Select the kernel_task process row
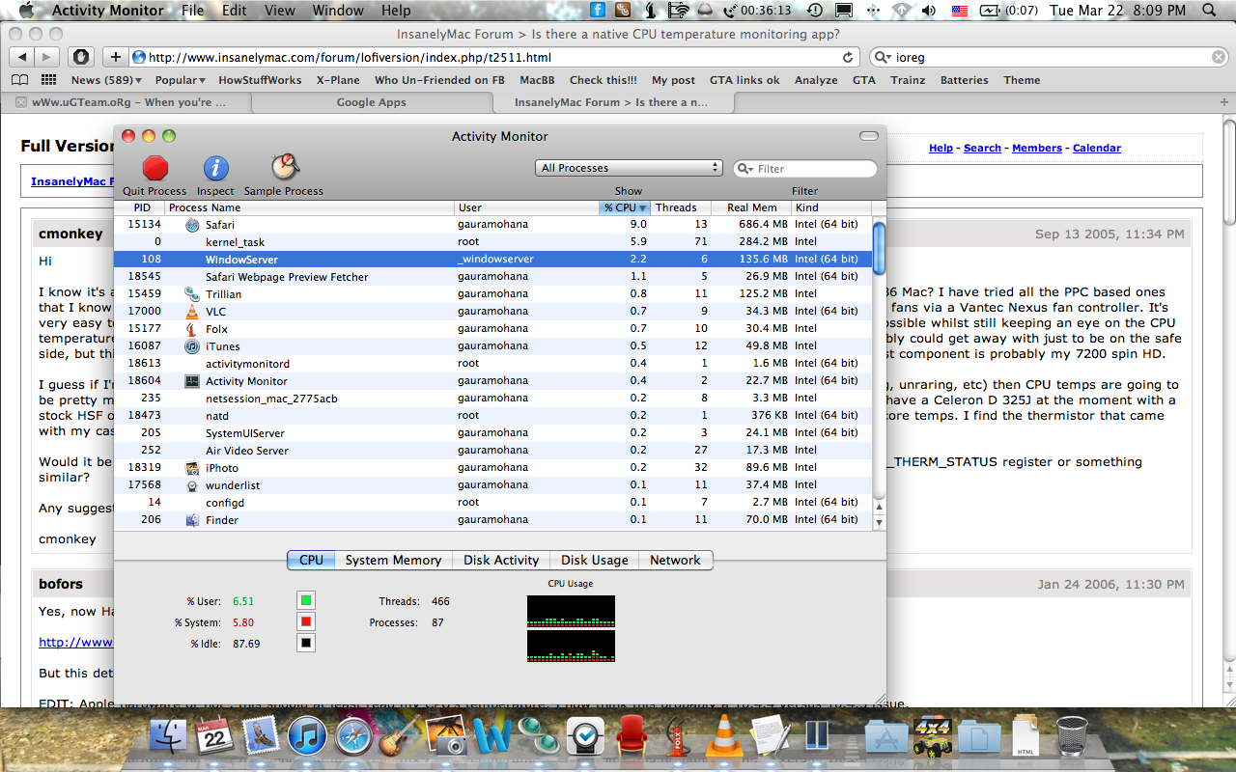This screenshot has width=1236, height=772. point(492,242)
